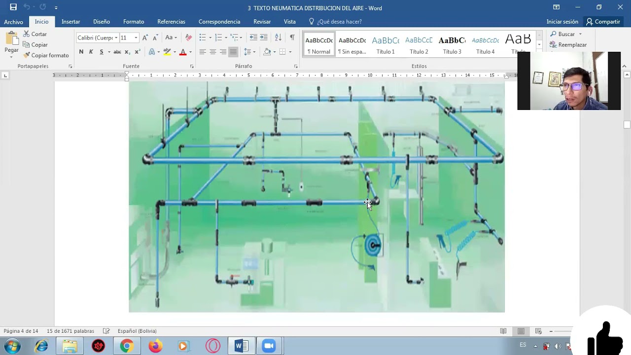This screenshot has width=631, height=355.
Task: Increase the font size
Action: pos(145,37)
